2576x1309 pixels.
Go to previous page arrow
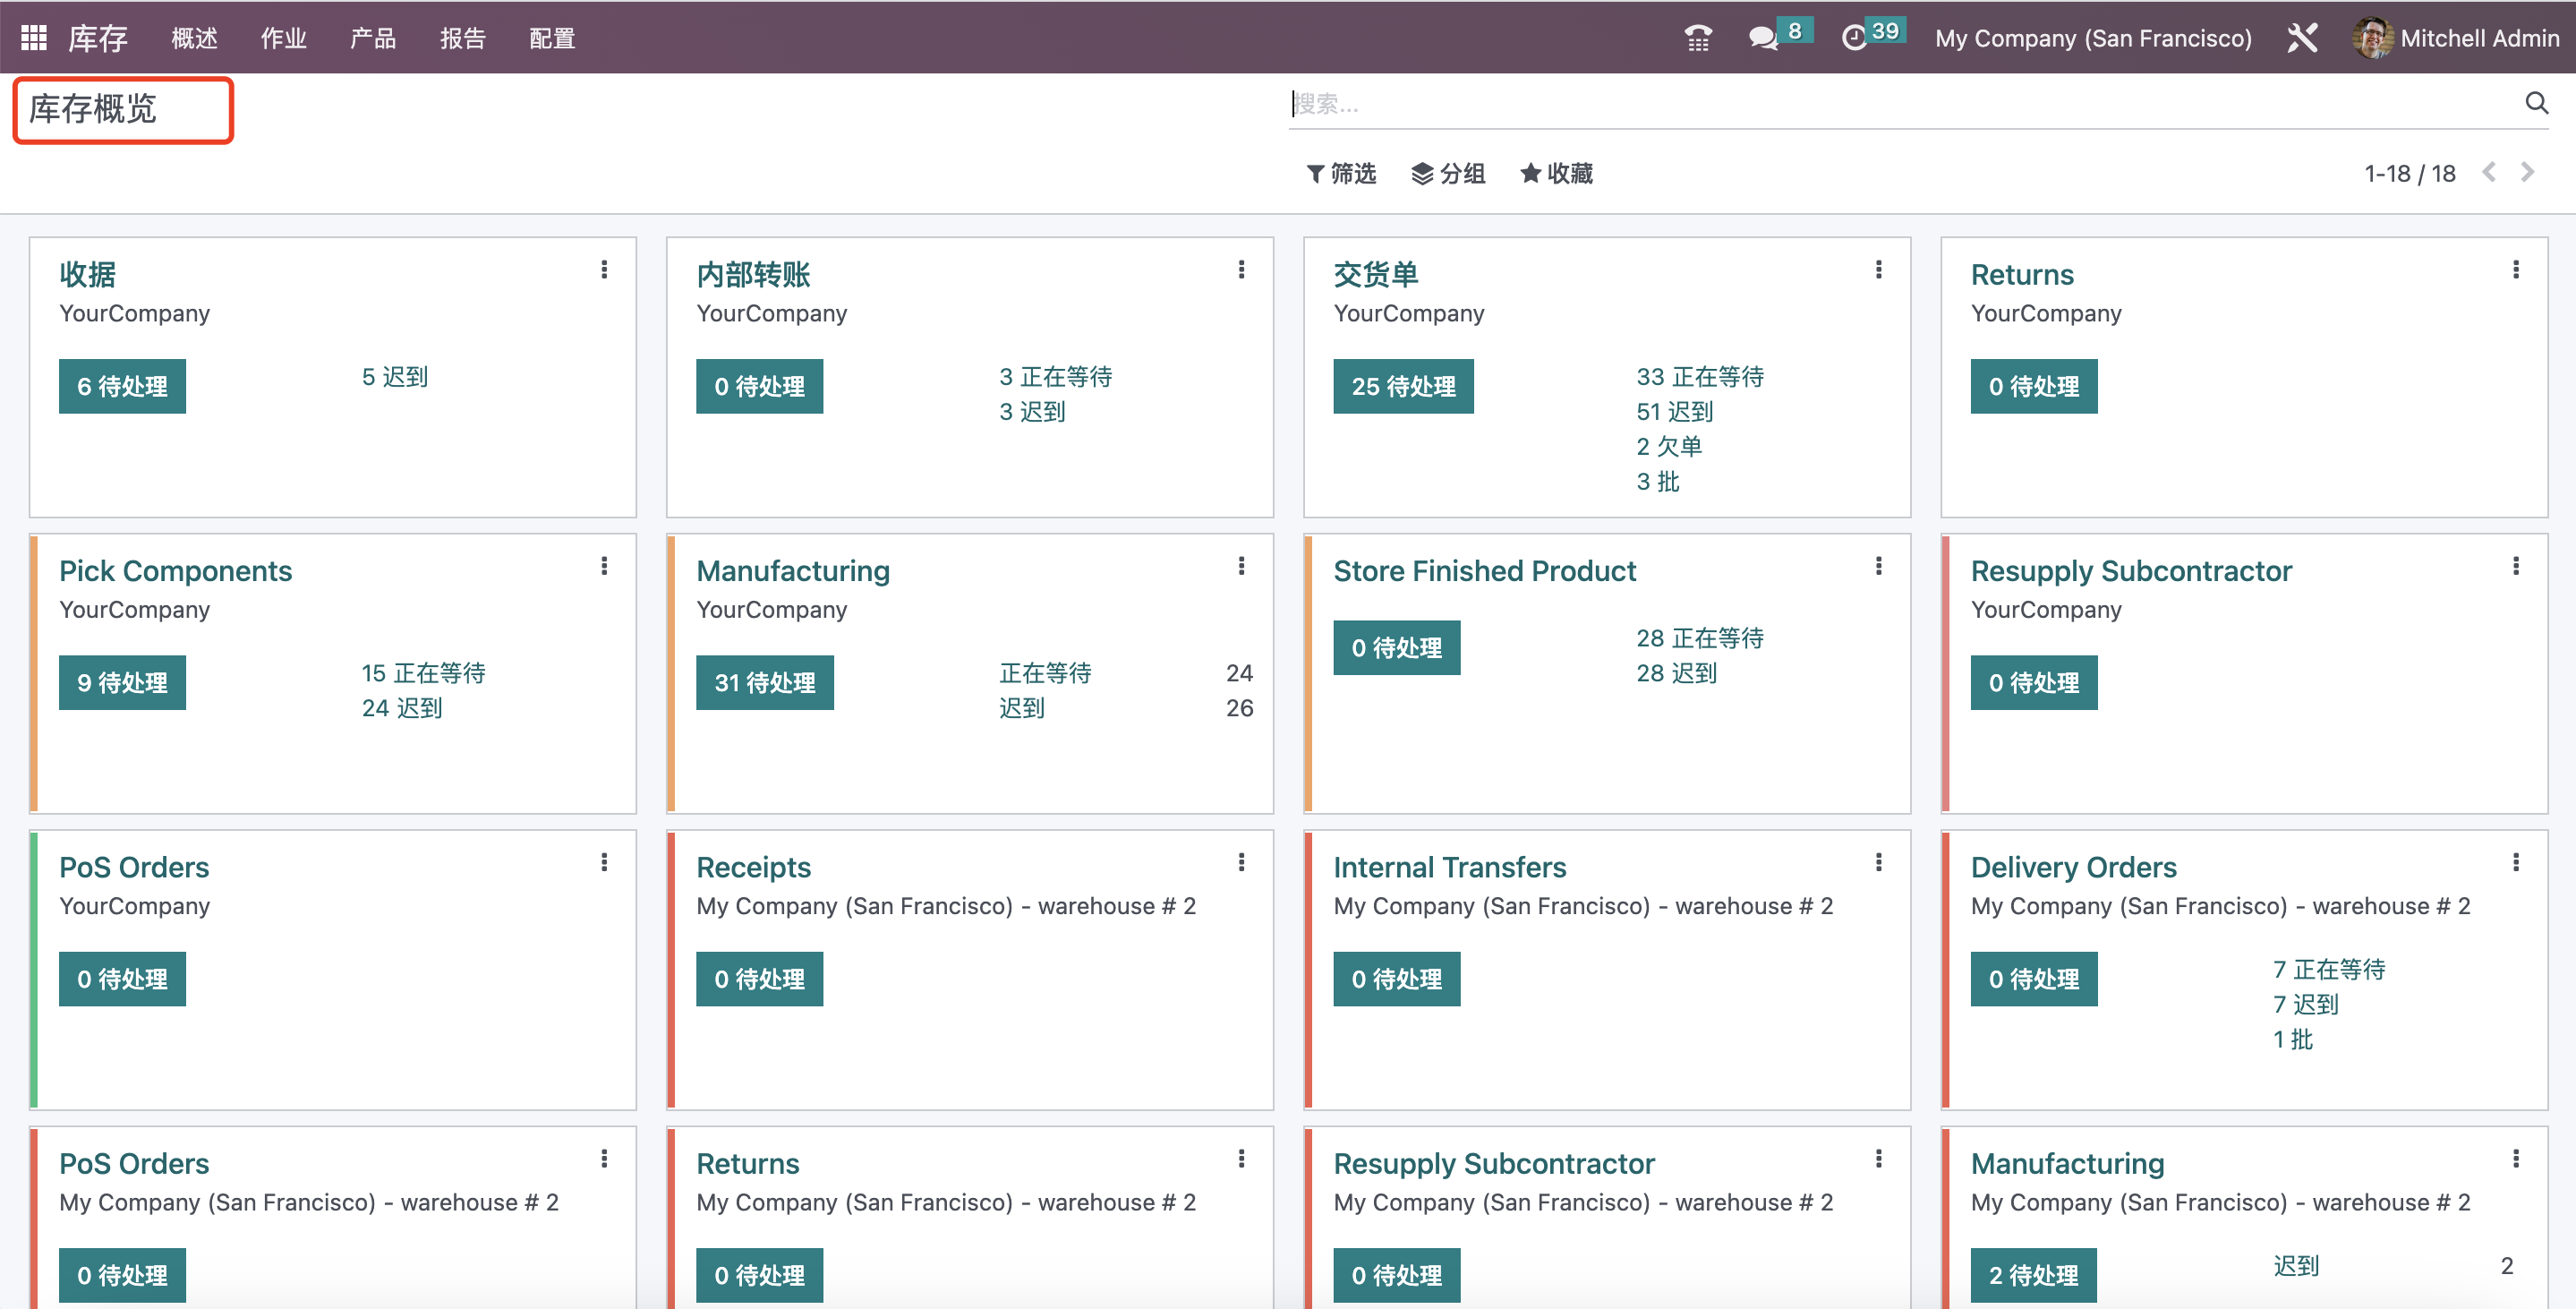(2489, 172)
